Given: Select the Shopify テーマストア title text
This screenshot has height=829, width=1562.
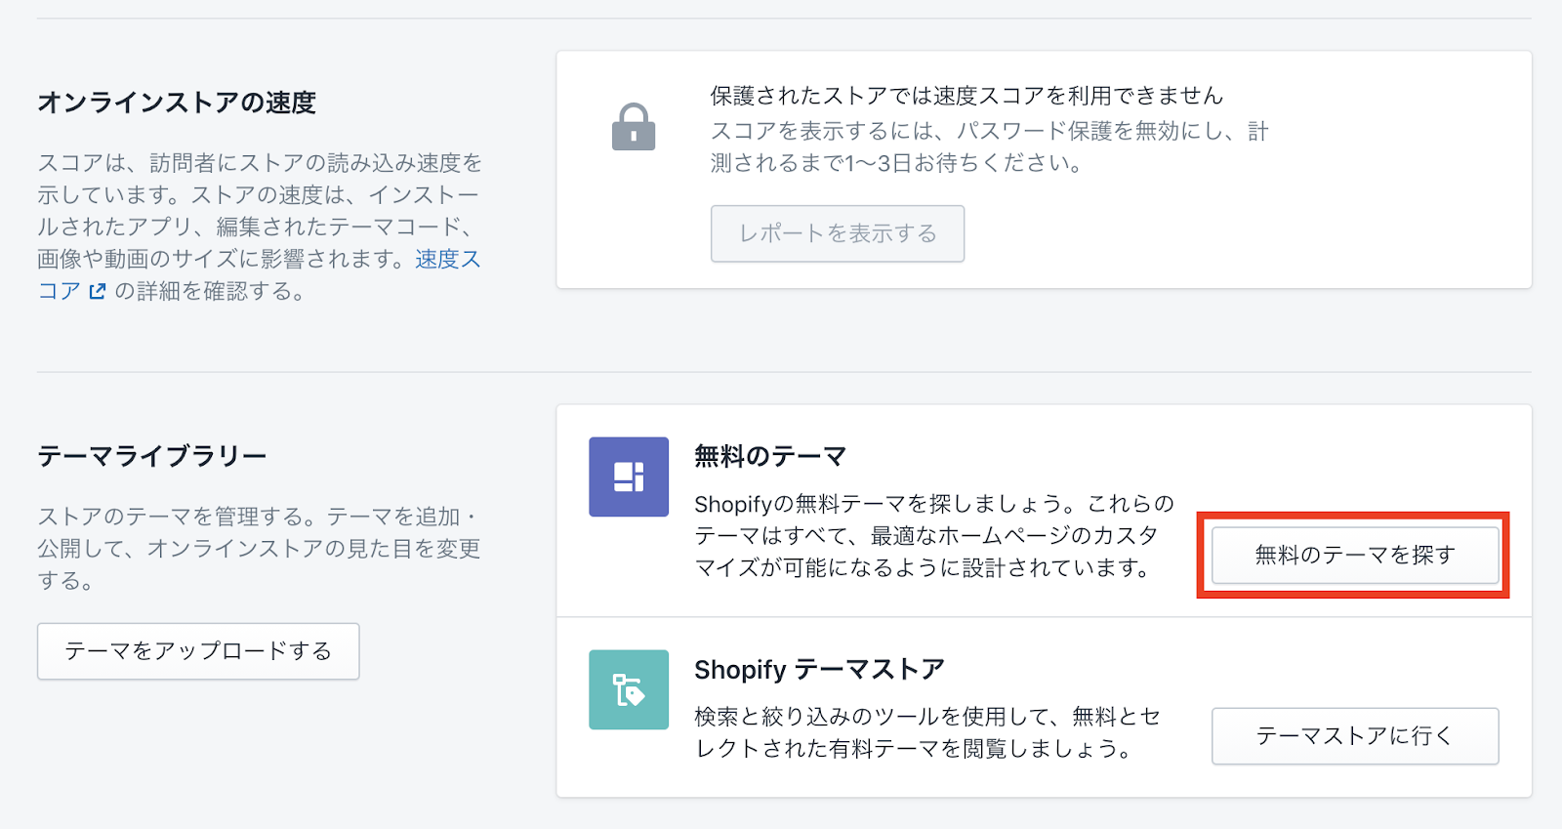Looking at the screenshot, I should (819, 670).
